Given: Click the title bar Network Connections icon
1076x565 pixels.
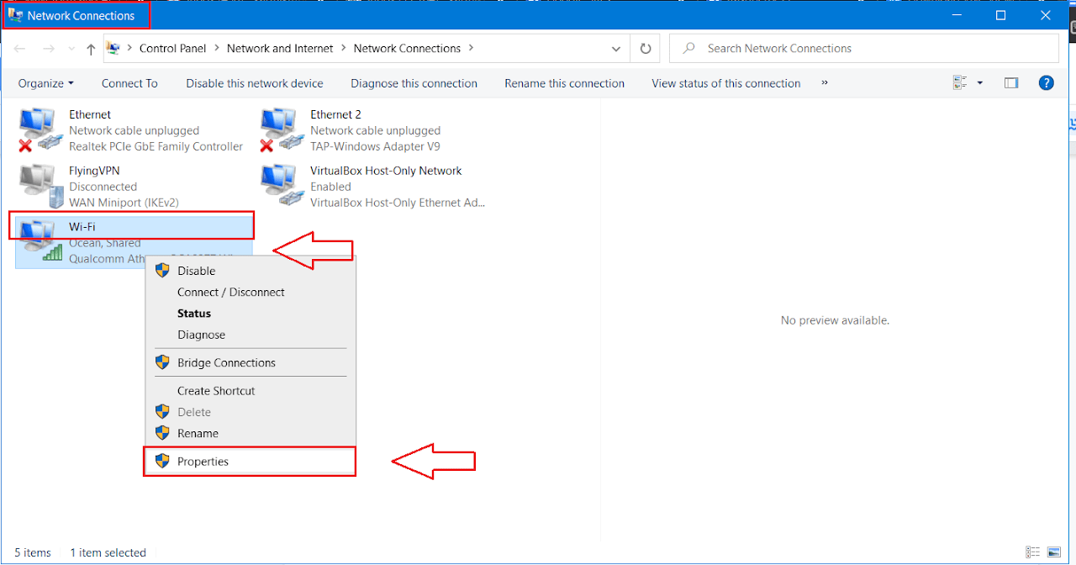Looking at the screenshot, I should (x=15, y=15).
